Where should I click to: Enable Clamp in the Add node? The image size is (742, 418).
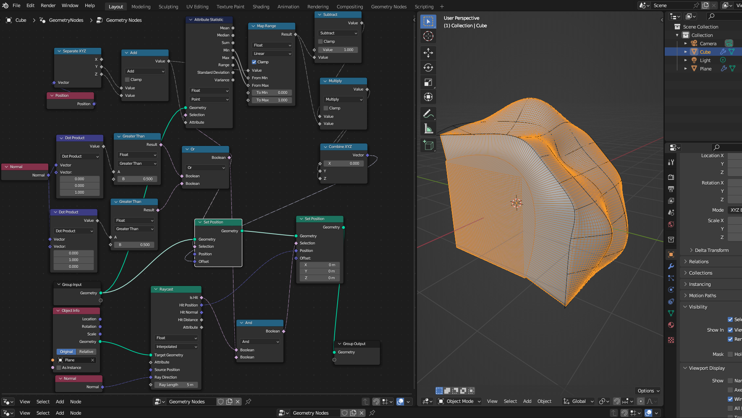tap(128, 80)
